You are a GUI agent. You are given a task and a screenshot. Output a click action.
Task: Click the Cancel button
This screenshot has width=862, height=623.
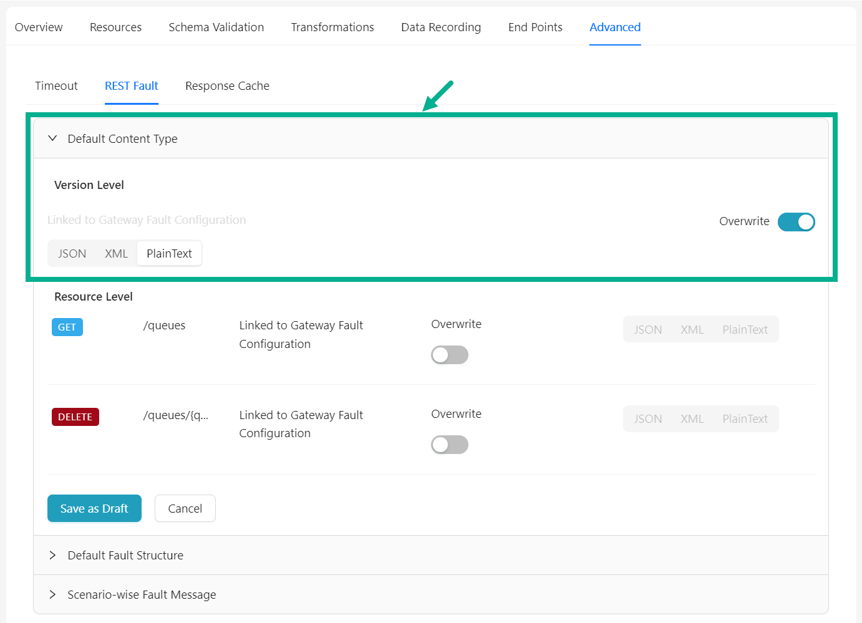(185, 508)
